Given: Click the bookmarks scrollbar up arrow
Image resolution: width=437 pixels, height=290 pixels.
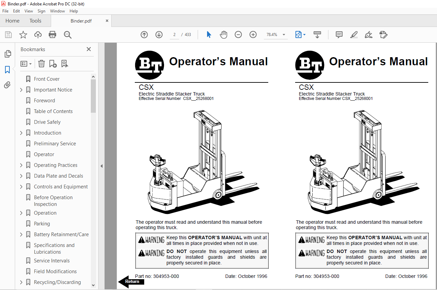Looking at the screenshot, I should point(93,77).
